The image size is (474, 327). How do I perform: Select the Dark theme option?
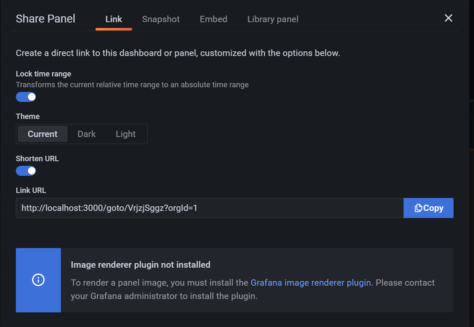coord(87,134)
